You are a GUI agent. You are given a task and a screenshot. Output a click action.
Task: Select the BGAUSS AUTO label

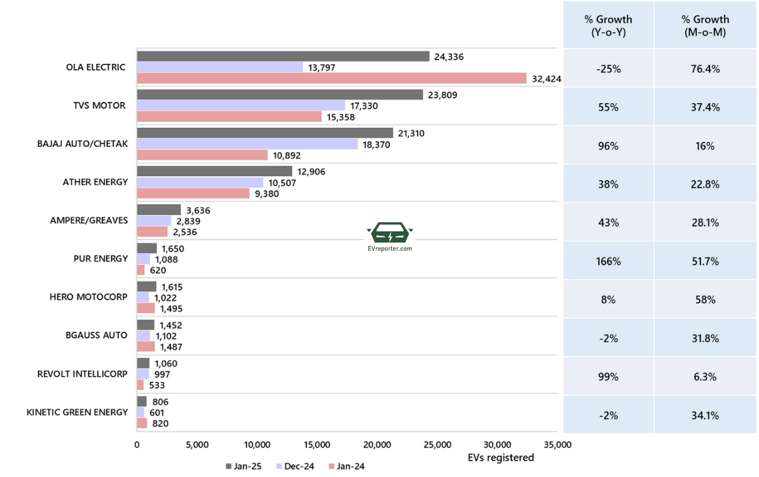pyautogui.click(x=96, y=335)
